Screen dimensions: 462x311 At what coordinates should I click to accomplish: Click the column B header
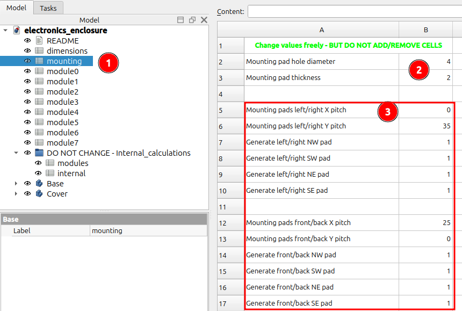coord(425,30)
